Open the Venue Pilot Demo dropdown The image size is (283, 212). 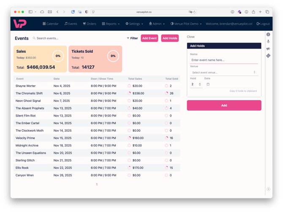pyautogui.click(x=186, y=24)
